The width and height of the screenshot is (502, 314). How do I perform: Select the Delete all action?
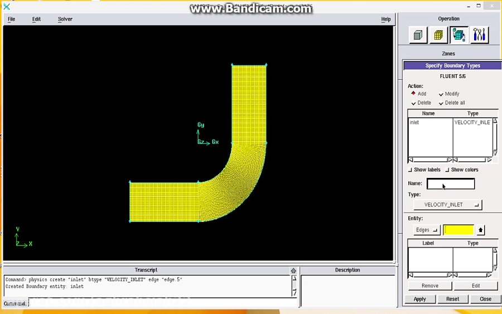[441, 103]
